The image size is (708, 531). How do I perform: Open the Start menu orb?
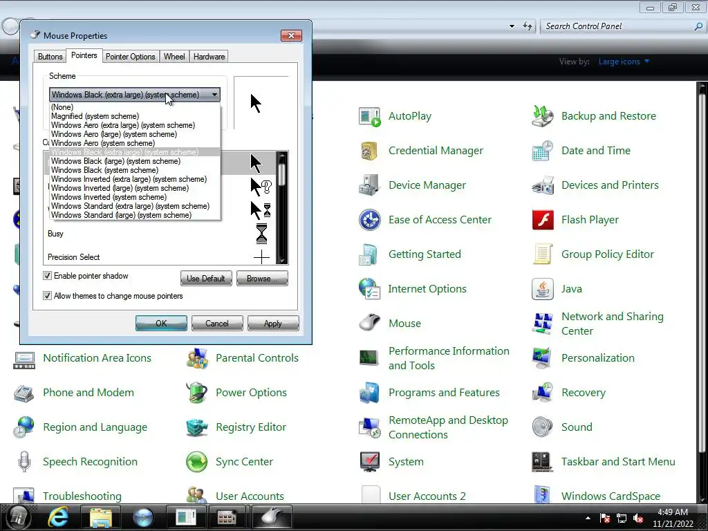17,517
